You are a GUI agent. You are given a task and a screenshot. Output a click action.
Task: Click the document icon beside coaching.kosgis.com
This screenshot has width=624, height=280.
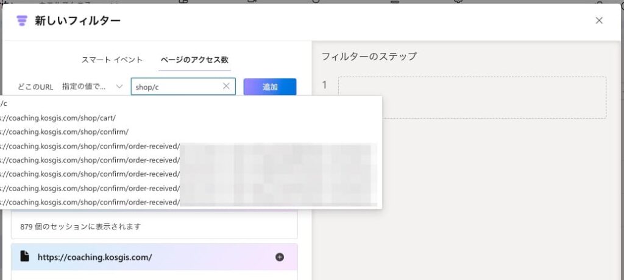pos(24,256)
